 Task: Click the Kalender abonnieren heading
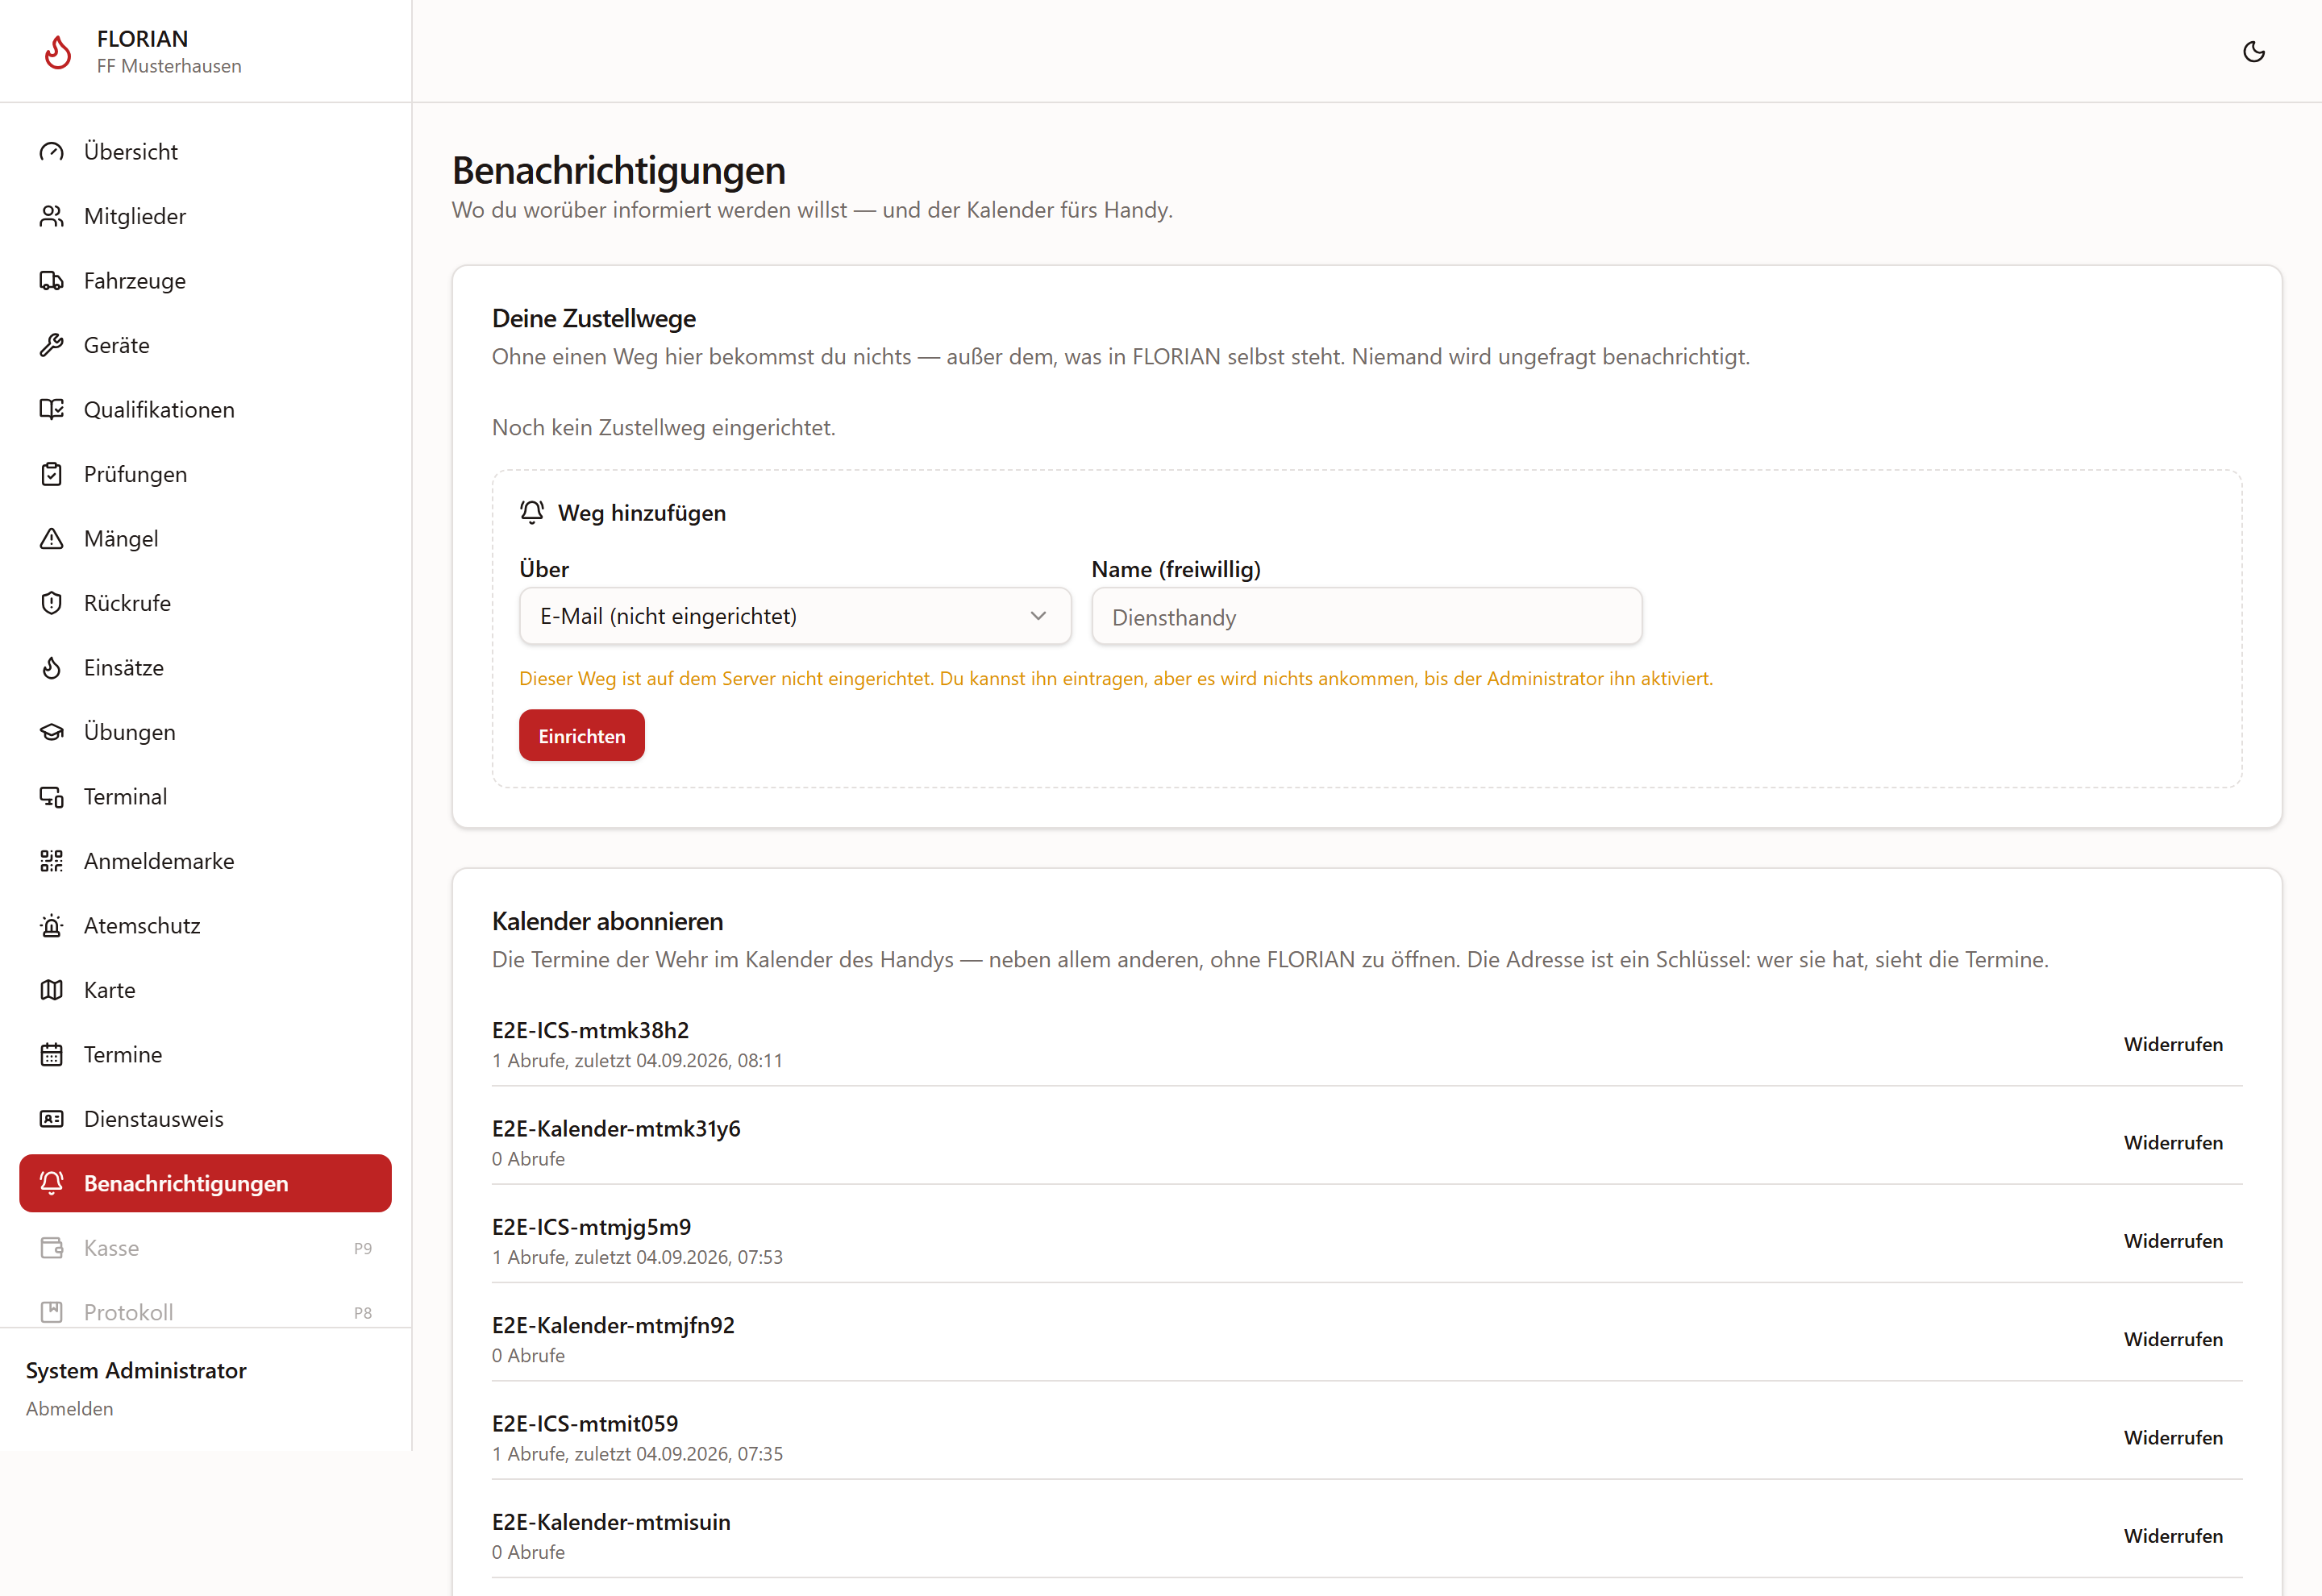point(607,922)
